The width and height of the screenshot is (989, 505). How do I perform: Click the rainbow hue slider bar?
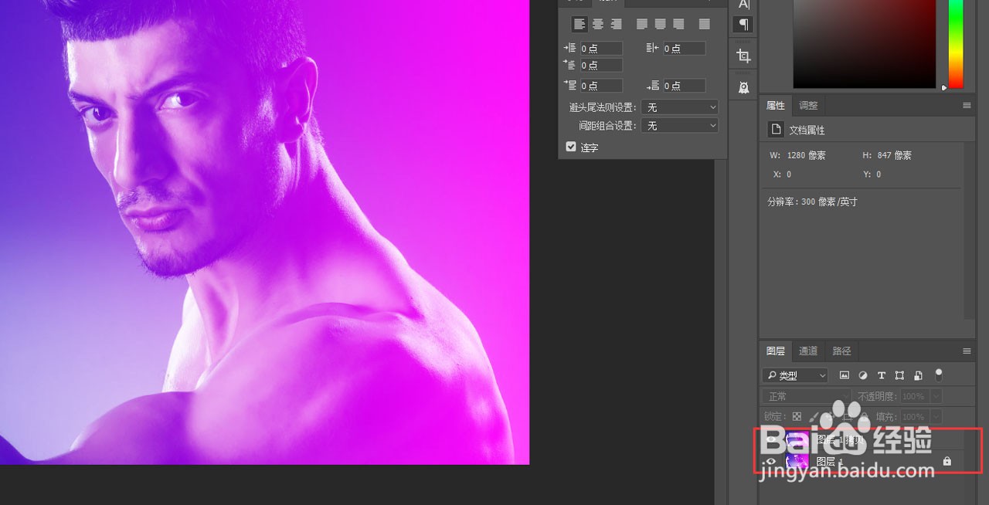point(956,44)
